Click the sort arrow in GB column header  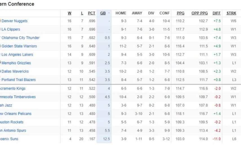point(109,13)
